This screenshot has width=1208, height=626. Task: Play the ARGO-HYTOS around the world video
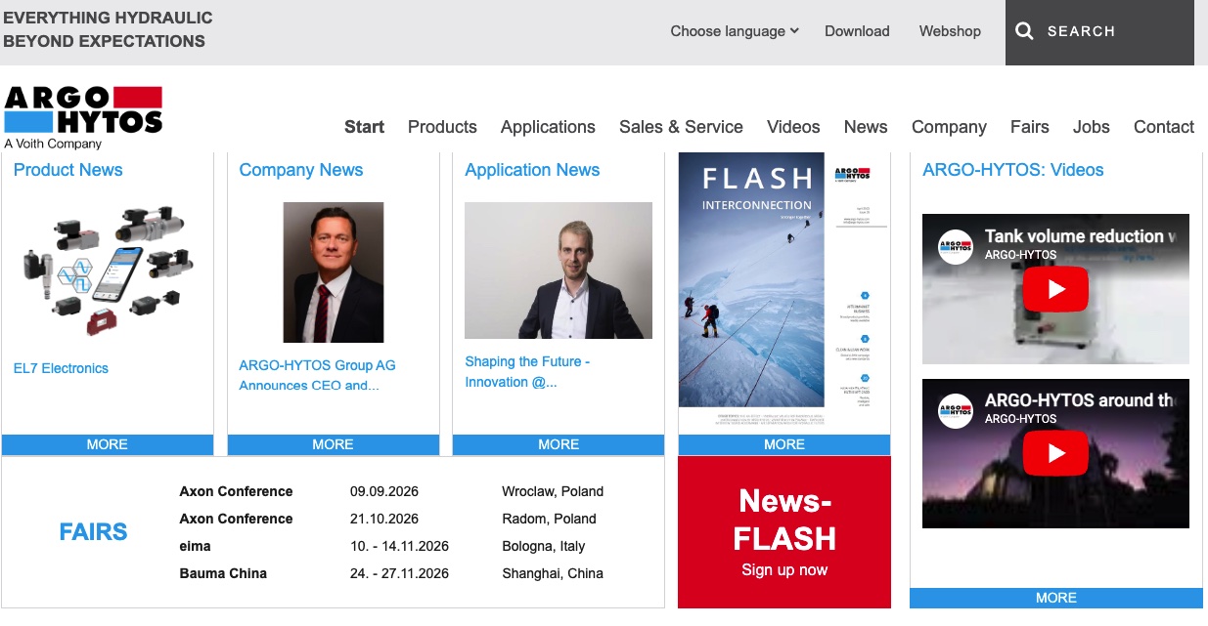click(x=1055, y=453)
